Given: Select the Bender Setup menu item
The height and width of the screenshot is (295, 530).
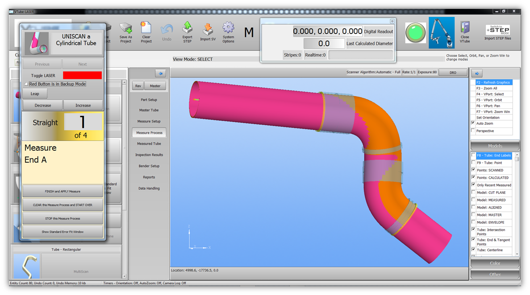Looking at the screenshot, I should tap(149, 166).
